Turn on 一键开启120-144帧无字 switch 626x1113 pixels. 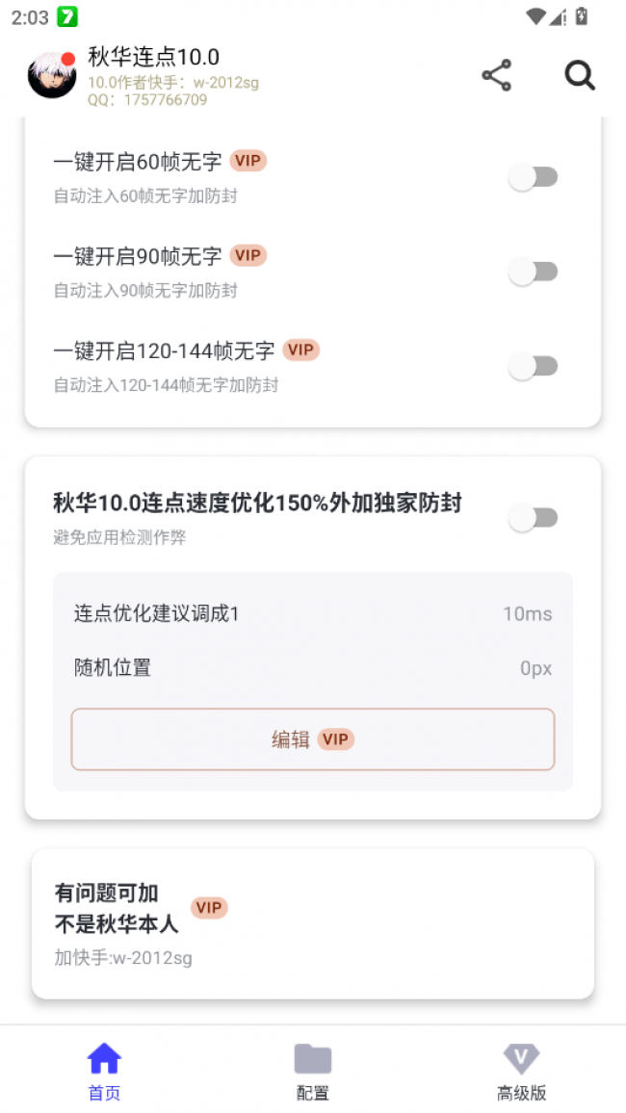coord(533,366)
